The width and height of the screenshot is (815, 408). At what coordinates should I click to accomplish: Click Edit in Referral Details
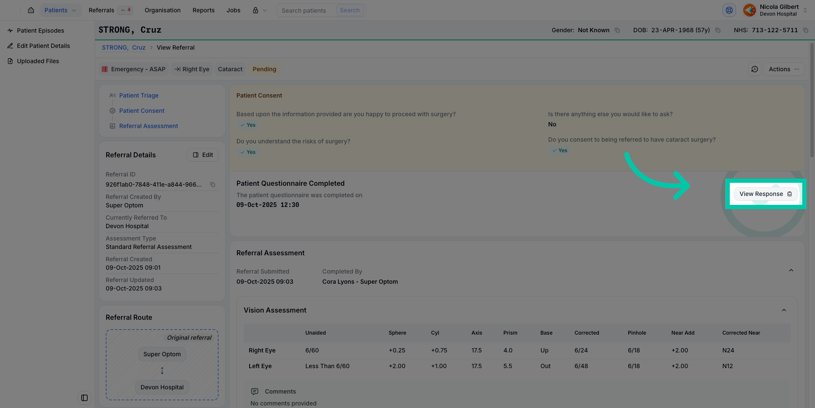(x=203, y=155)
